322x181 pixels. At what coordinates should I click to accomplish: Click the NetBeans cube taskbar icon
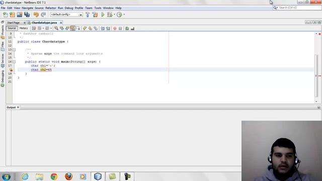(98, 176)
